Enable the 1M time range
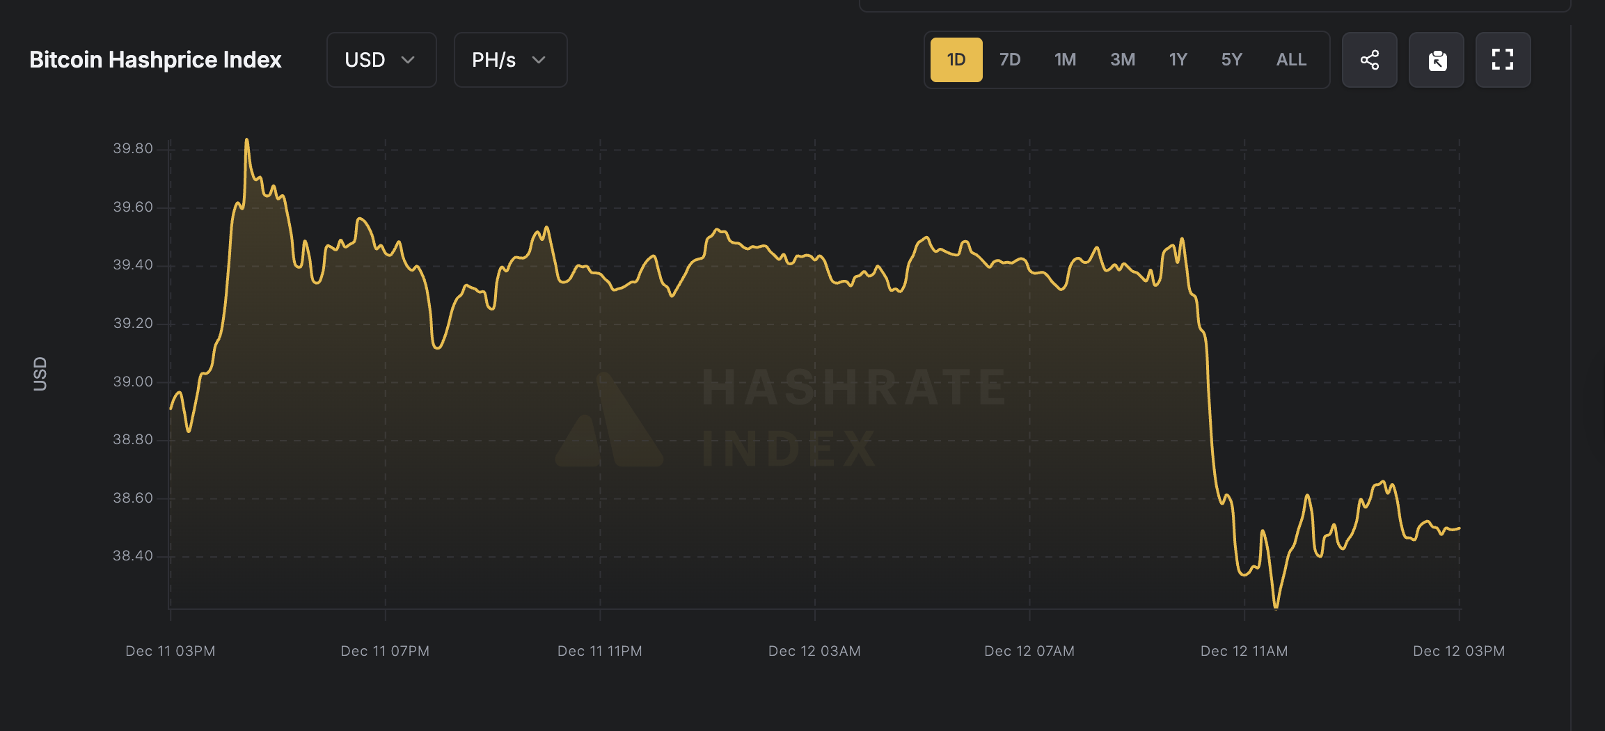This screenshot has height=731, width=1605. coord(1065,60)
